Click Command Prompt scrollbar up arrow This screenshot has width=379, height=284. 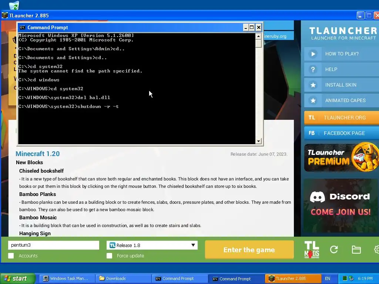pos(258,37)
